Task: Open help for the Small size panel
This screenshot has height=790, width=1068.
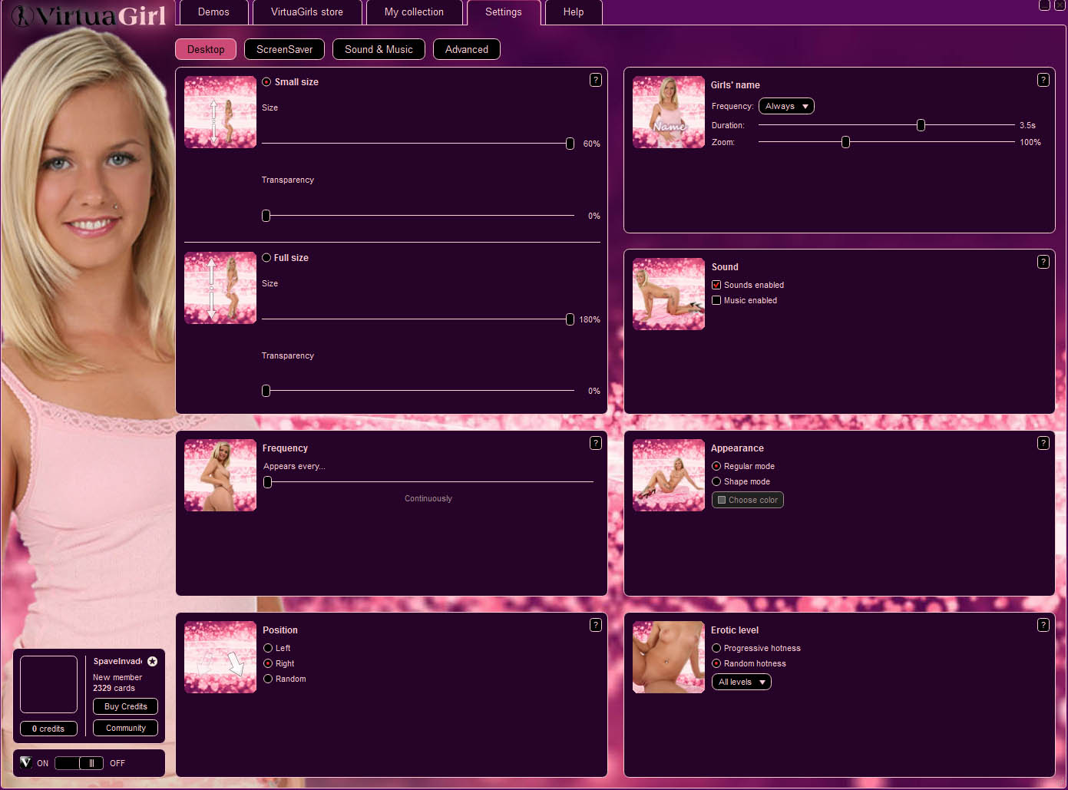Action: click(x=595, y=80)
